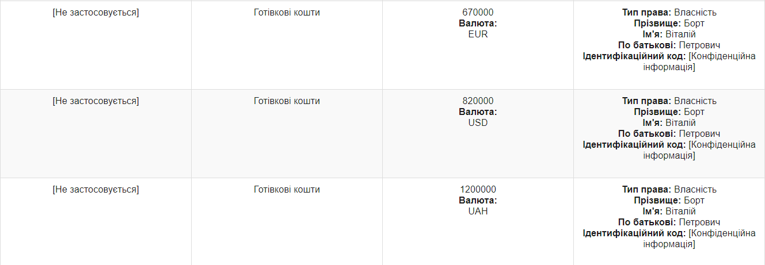Click "Готівкові кошти" in the USD row
765x265 pixels.
(x=287, y=101)
